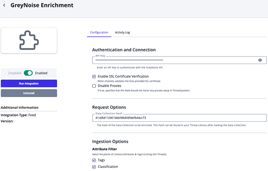The height and width of the screenshot is (171, 268).
Task: Uncheck the Classification attribute filter
Action: pos(94,167)
